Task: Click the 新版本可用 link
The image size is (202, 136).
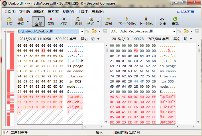Action: point(187,12)
